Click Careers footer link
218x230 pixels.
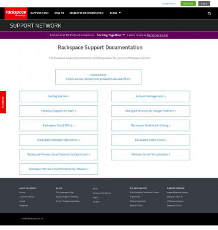[x=96, y=202]
